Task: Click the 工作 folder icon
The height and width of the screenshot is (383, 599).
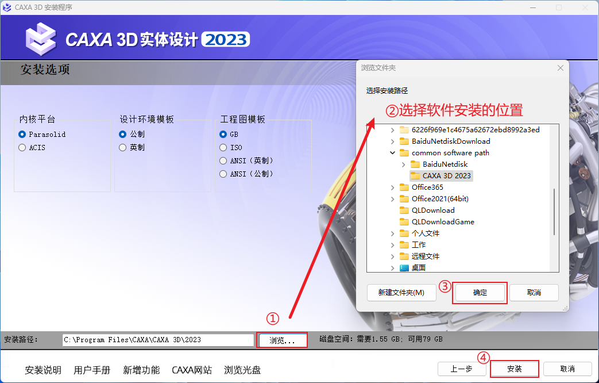Action: click(x=404, y=244)
